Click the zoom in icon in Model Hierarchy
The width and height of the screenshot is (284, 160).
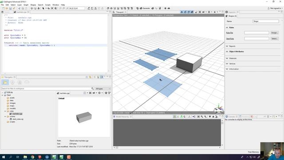coord(202,116)
